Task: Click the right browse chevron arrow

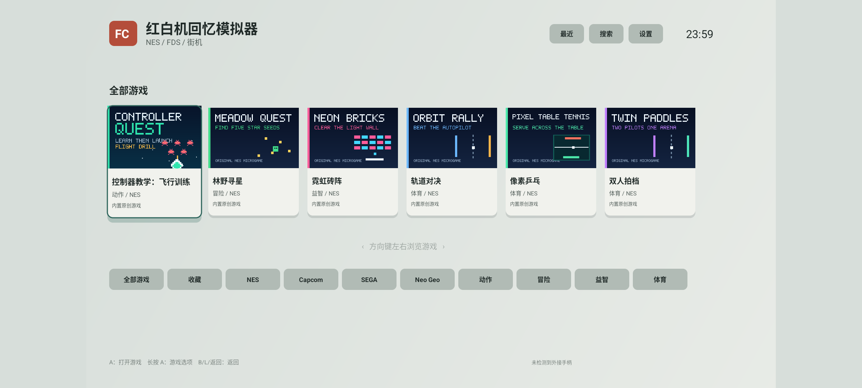Action: (x=444, y=247)
